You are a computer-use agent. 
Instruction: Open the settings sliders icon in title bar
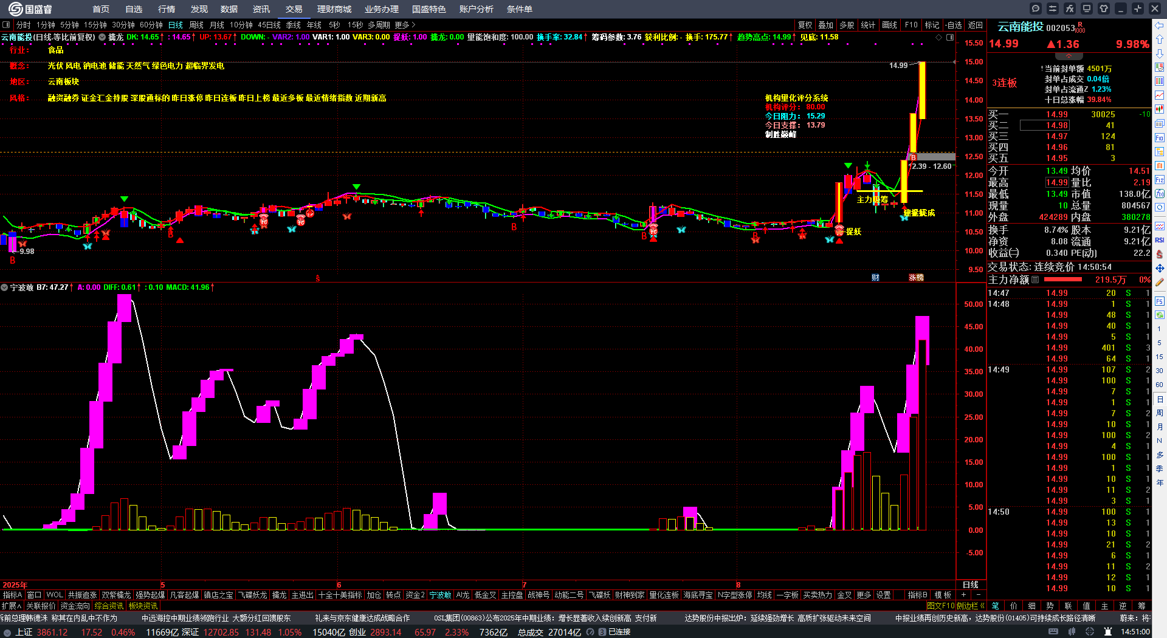(x=1053, y=9)
